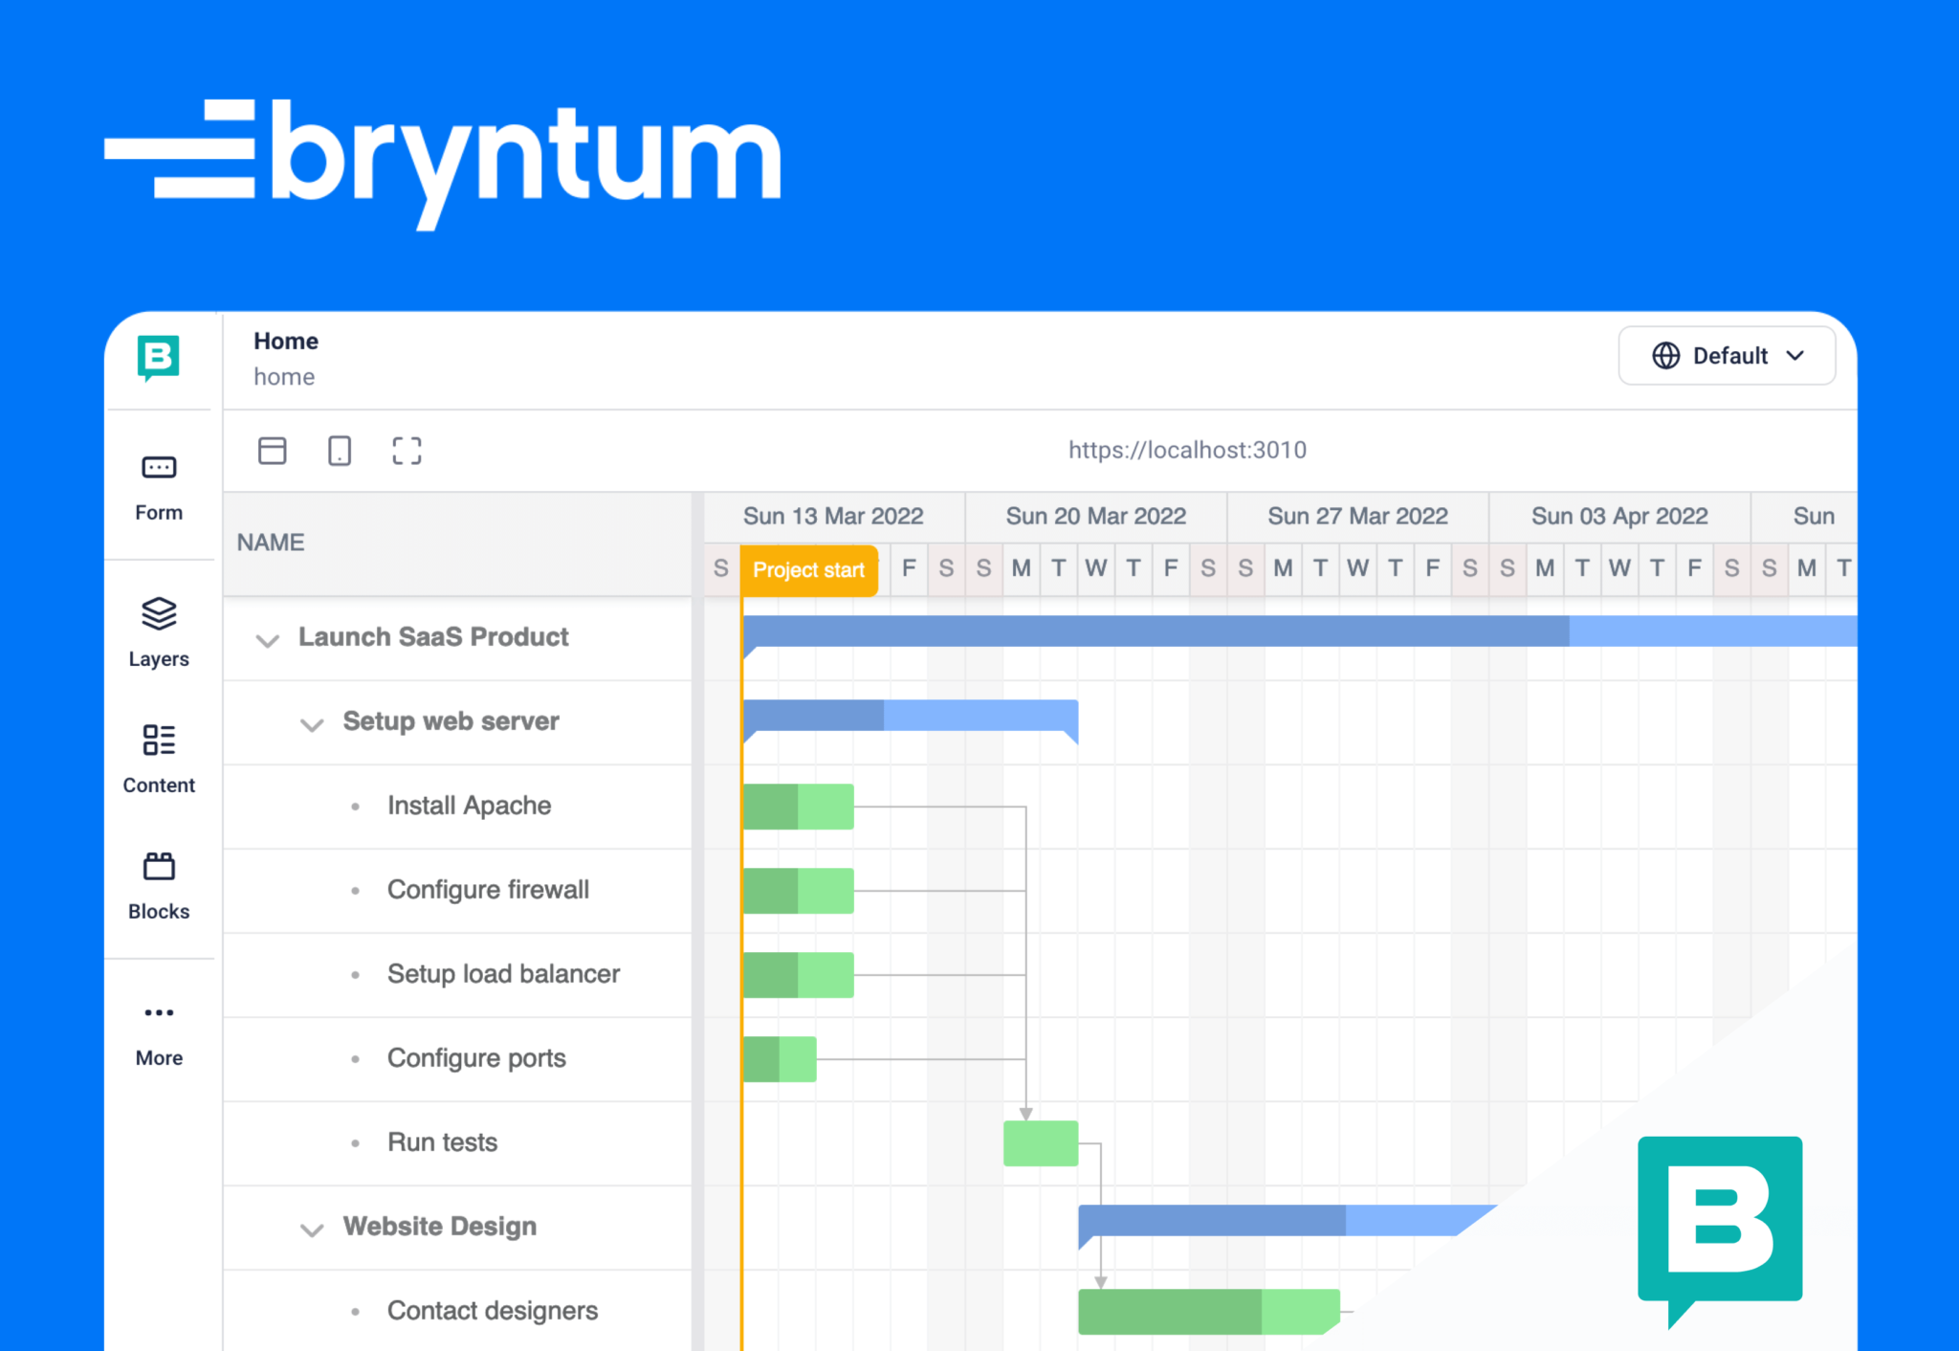
Task: Open the Content panel
Action: 158,754
